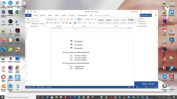Open customize quick access toolbar arrow
This screenshot has width=177, height=99.
tap(38, 12)
